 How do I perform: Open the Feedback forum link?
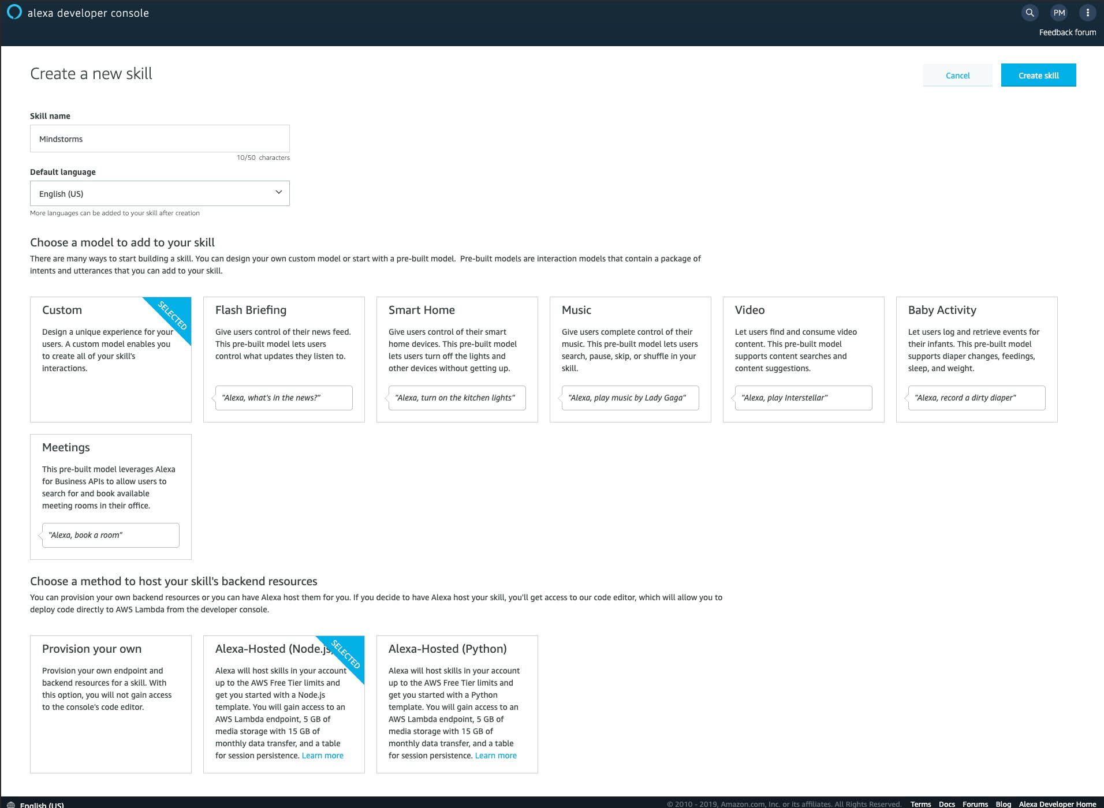pyautogui.click(x=1068, y=32)
